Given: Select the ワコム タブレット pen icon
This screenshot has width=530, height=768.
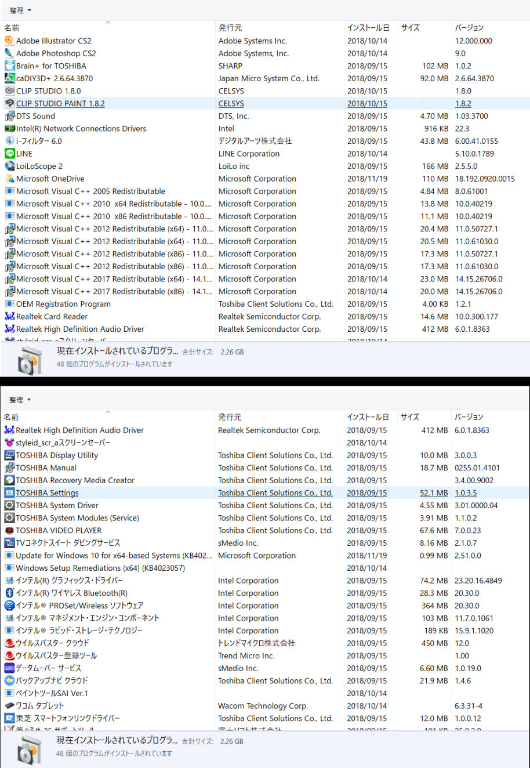Looking at the screenshot, I should point(9,706).
